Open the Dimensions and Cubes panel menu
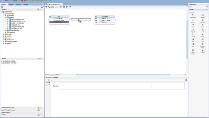The image size is (209, 118). (39, 108)
